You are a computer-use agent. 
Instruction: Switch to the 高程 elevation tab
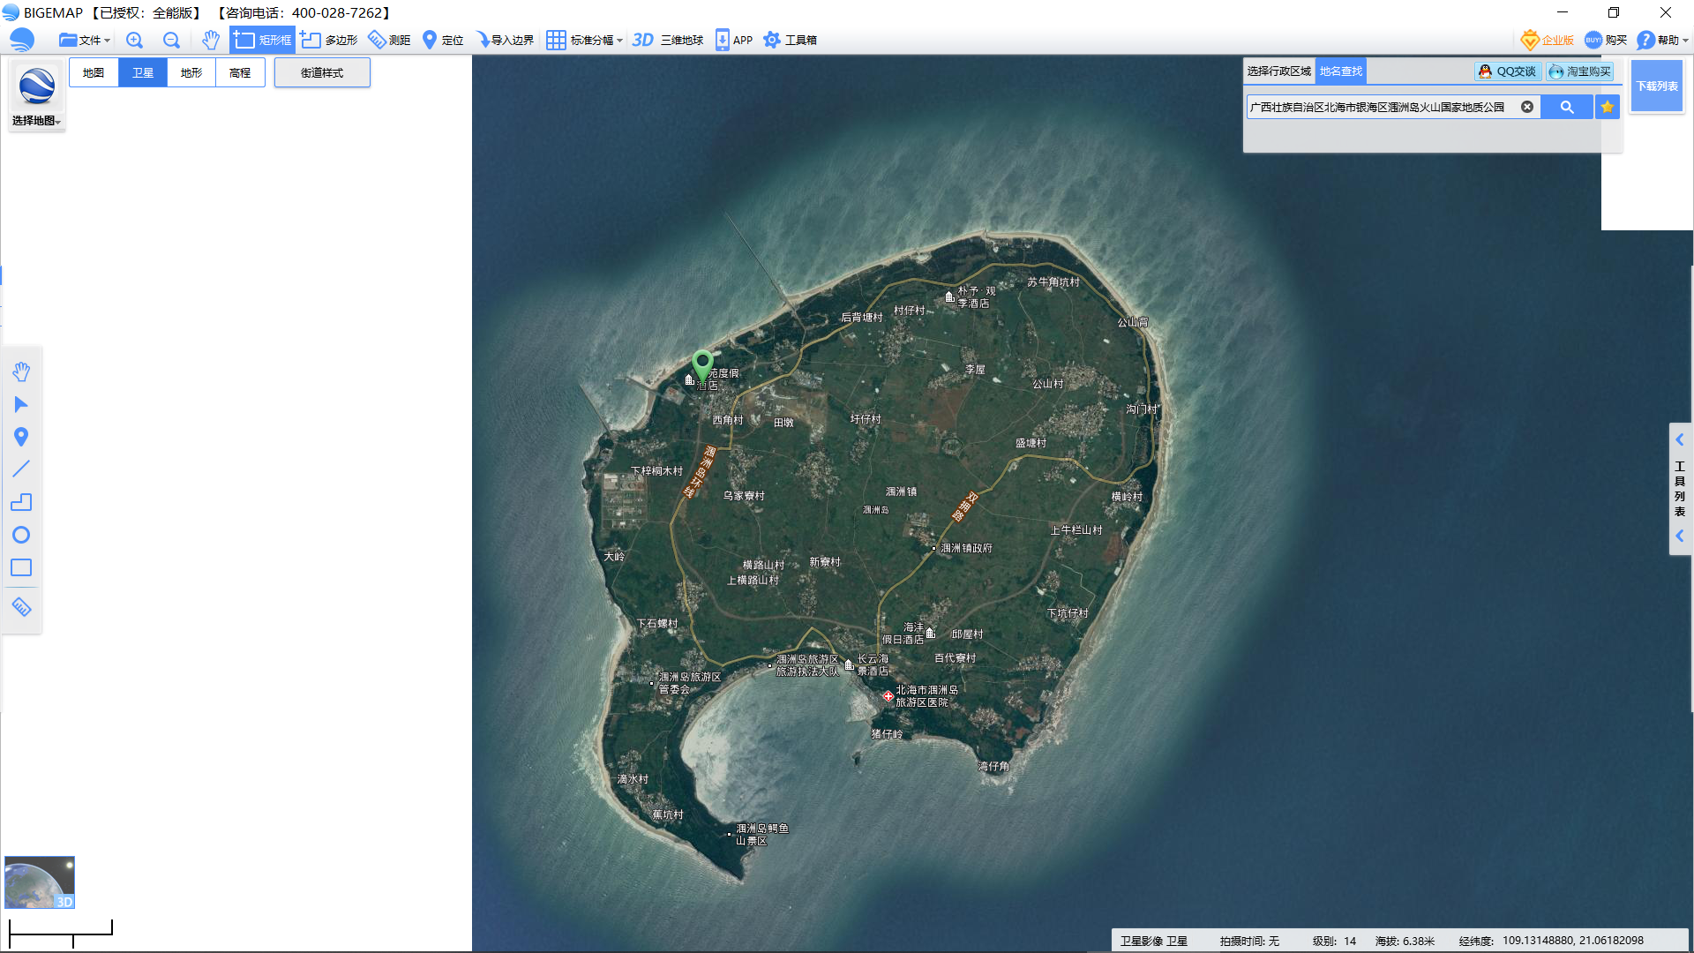[x=240, y=72]
